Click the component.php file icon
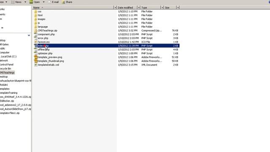Viewport: 270px width, 152px height. click(x=35, y=34)
